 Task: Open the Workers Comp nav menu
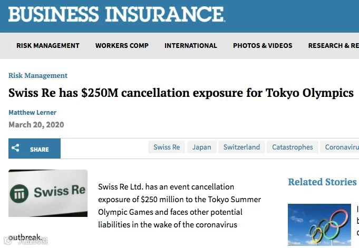point(122,45)
